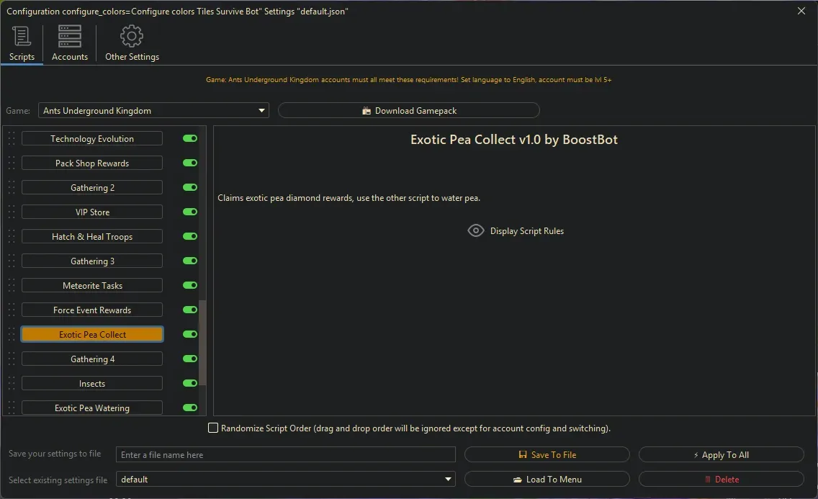This screenshot has height=499, width=818.
Task: Toggle off the Exotic Pea Collect script
Action: [190, 335]
